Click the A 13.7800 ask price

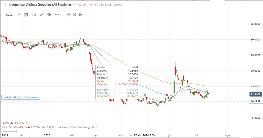click(x=103, y=5)
